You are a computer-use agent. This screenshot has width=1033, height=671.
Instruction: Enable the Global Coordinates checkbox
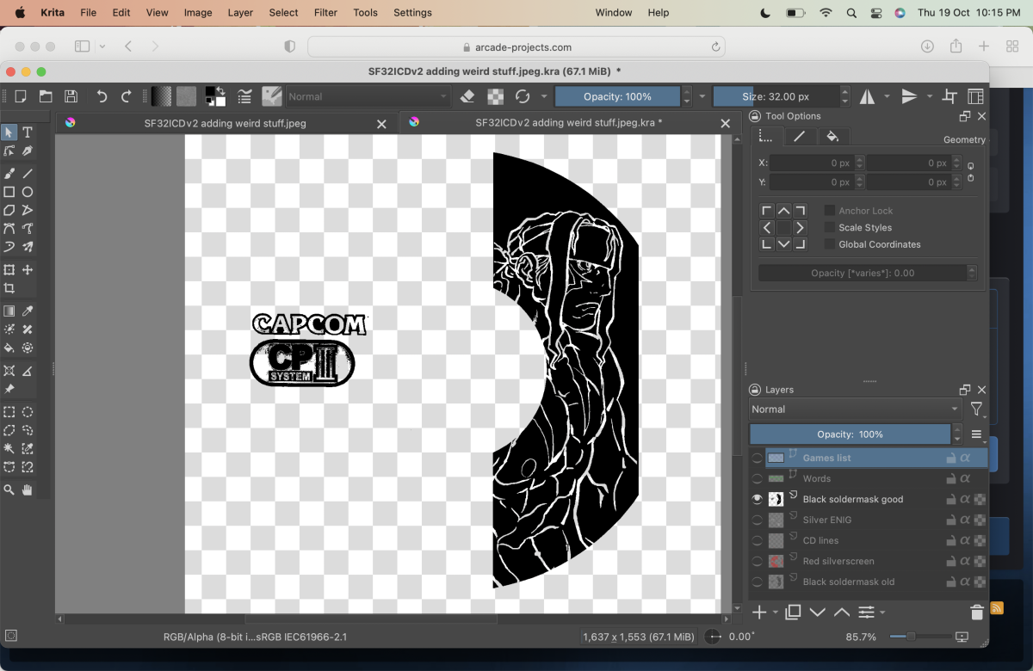pos(830,244)
